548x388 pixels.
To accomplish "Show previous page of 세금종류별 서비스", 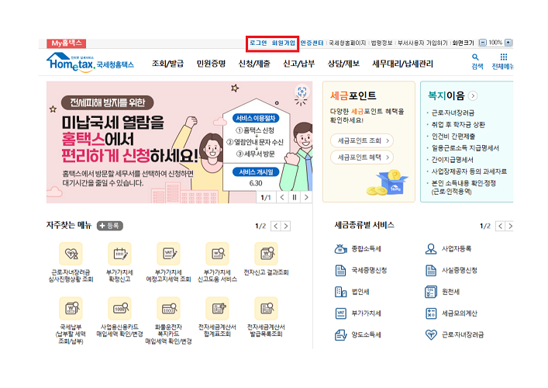I will [501, 226].
